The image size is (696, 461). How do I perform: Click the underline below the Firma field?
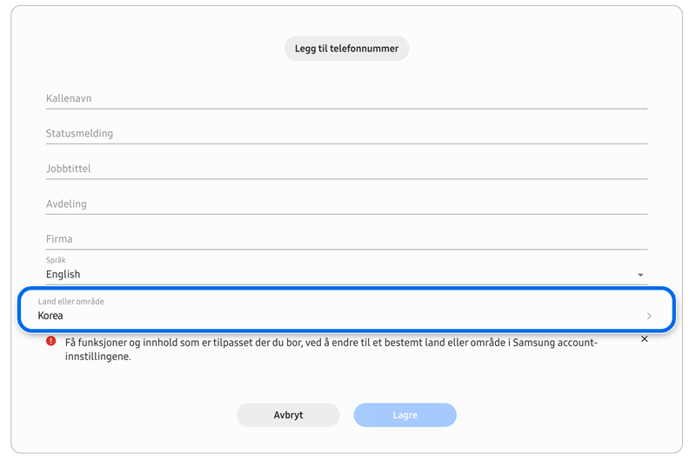(346, 250)
